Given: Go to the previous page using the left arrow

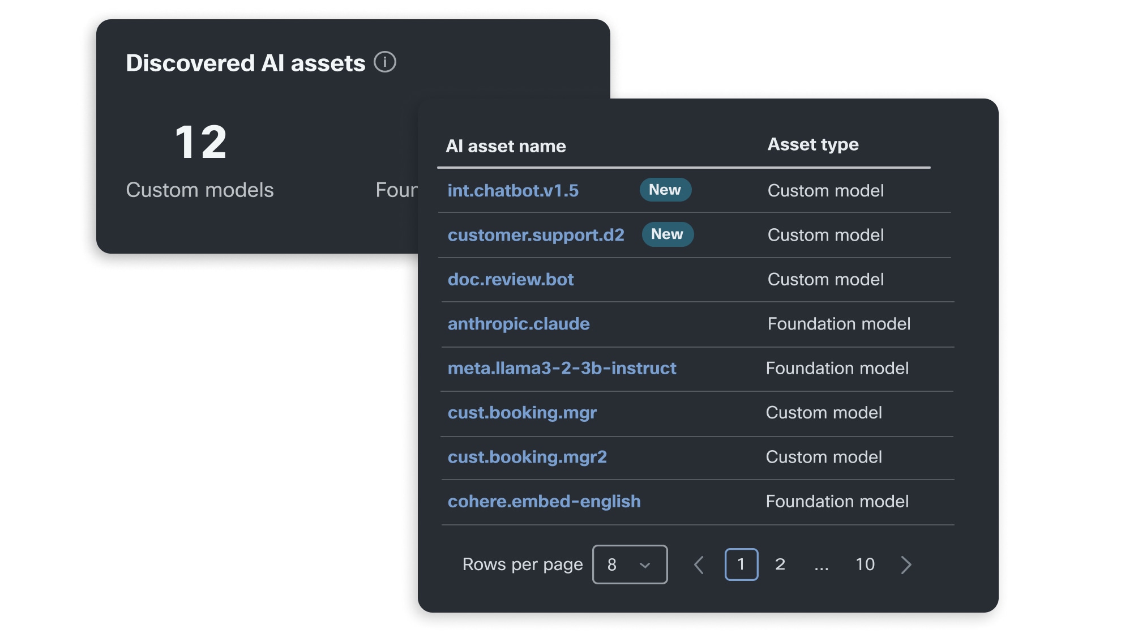Looking at the screenshot, I should (699, 564).
